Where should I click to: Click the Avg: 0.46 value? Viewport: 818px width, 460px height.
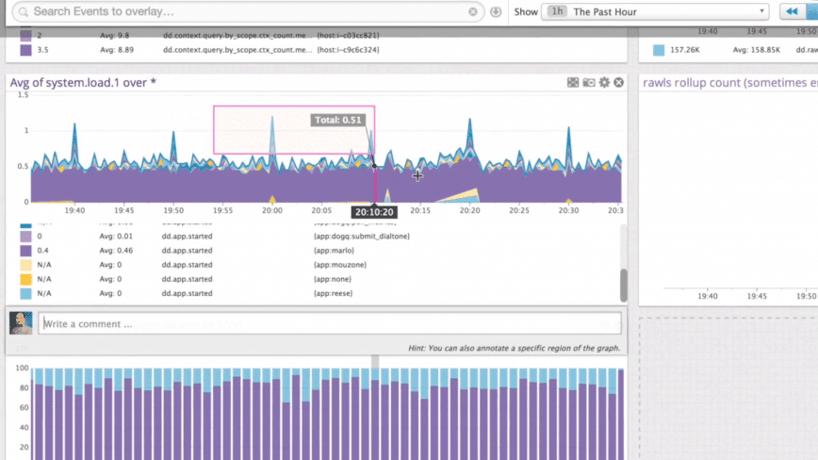coord(116,251)
